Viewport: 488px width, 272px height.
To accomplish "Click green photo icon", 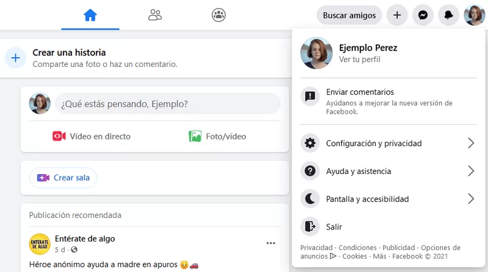I will 195,136.
